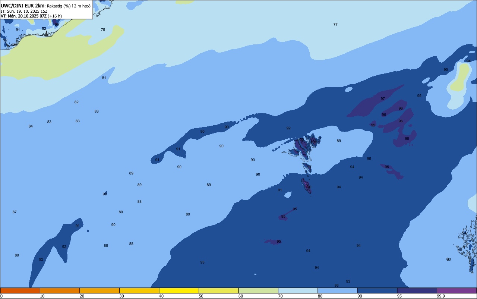Image resolution: width=477 pixels, height=299 pixels.
Task: Click the 0–10 dark orange legend swatch
Action: (x=20, y=290)
